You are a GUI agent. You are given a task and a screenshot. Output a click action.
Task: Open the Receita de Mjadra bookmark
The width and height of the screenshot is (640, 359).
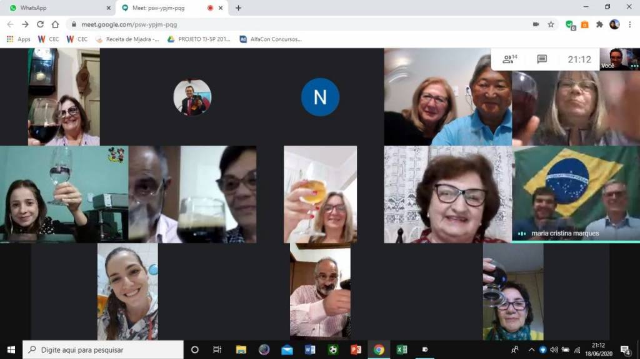pyautogui.click(x=127, y=39)
